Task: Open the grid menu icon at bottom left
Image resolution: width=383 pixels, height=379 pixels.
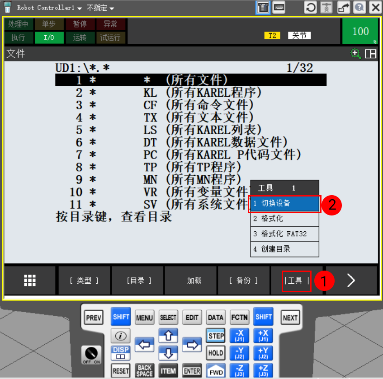Action: tap(29, 280)
